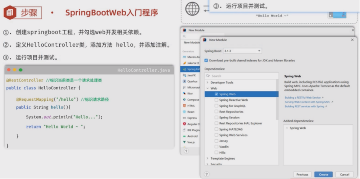Select the Vue.js generator icon
360x179 pixels.
click(185, 142)
